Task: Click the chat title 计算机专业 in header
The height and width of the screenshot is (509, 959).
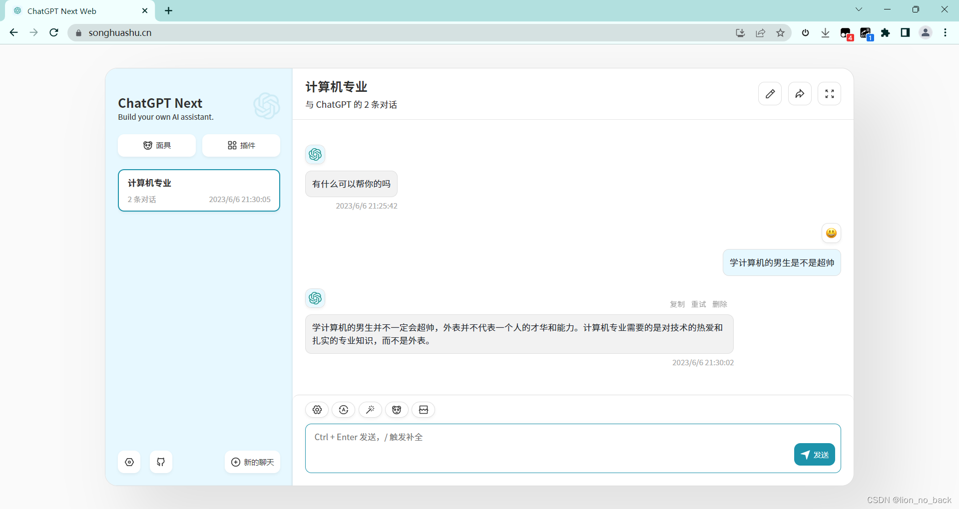Action: point(336,87)
